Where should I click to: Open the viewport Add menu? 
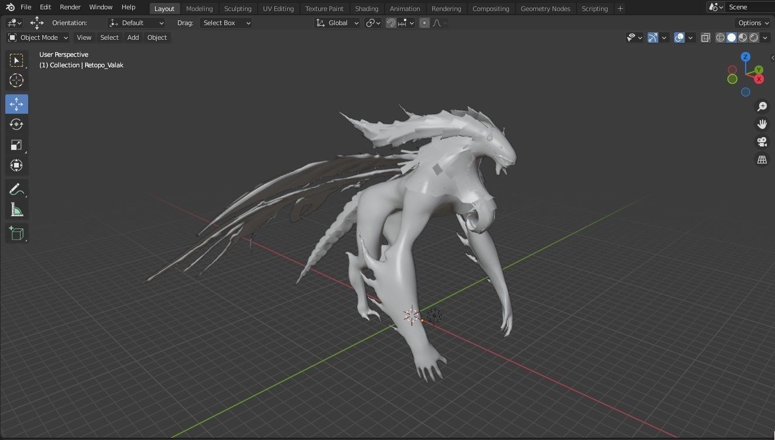133,37
